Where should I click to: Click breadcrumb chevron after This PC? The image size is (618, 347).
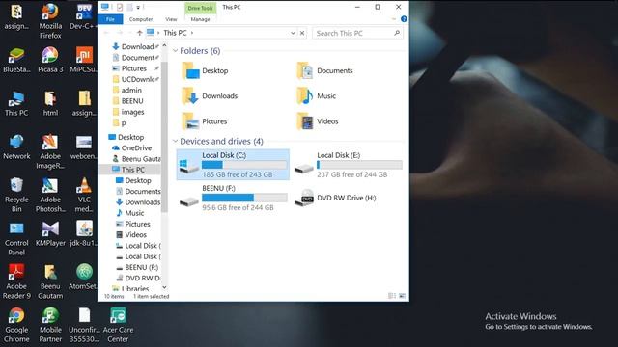click(192, 33)
